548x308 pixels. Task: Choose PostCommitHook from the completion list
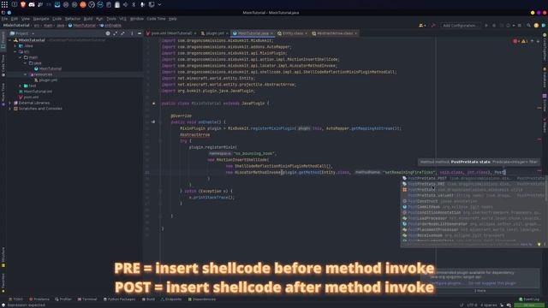474,207
